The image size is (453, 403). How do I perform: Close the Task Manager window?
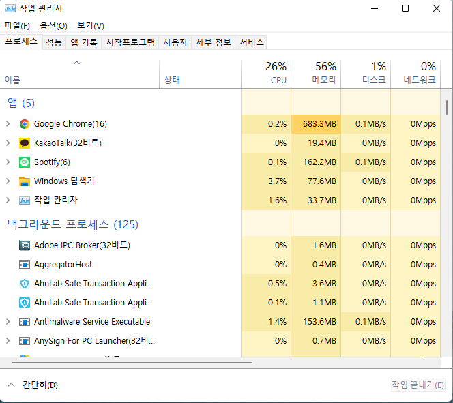pos(437,8)
